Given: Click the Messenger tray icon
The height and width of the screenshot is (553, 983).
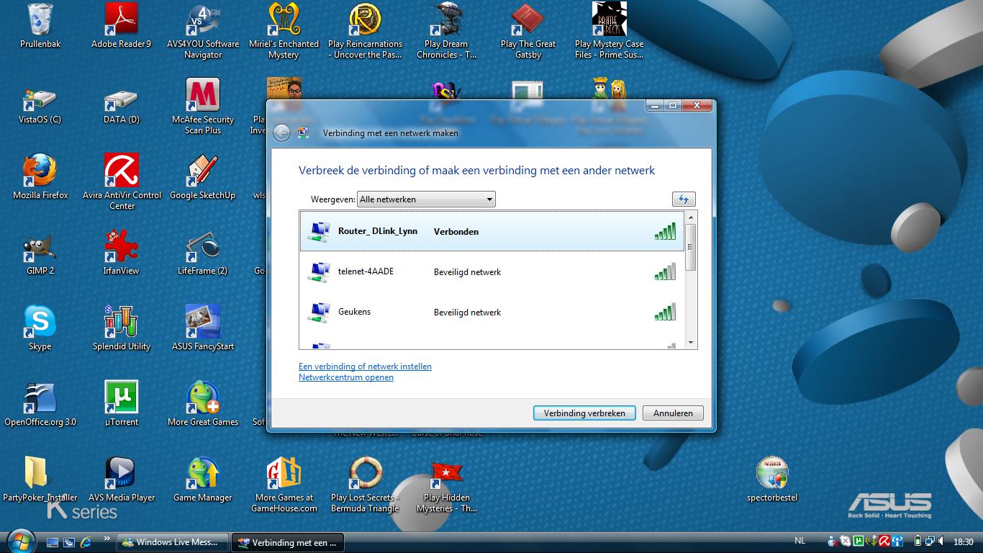Looking at the screenshot, I should click(833, 542).
